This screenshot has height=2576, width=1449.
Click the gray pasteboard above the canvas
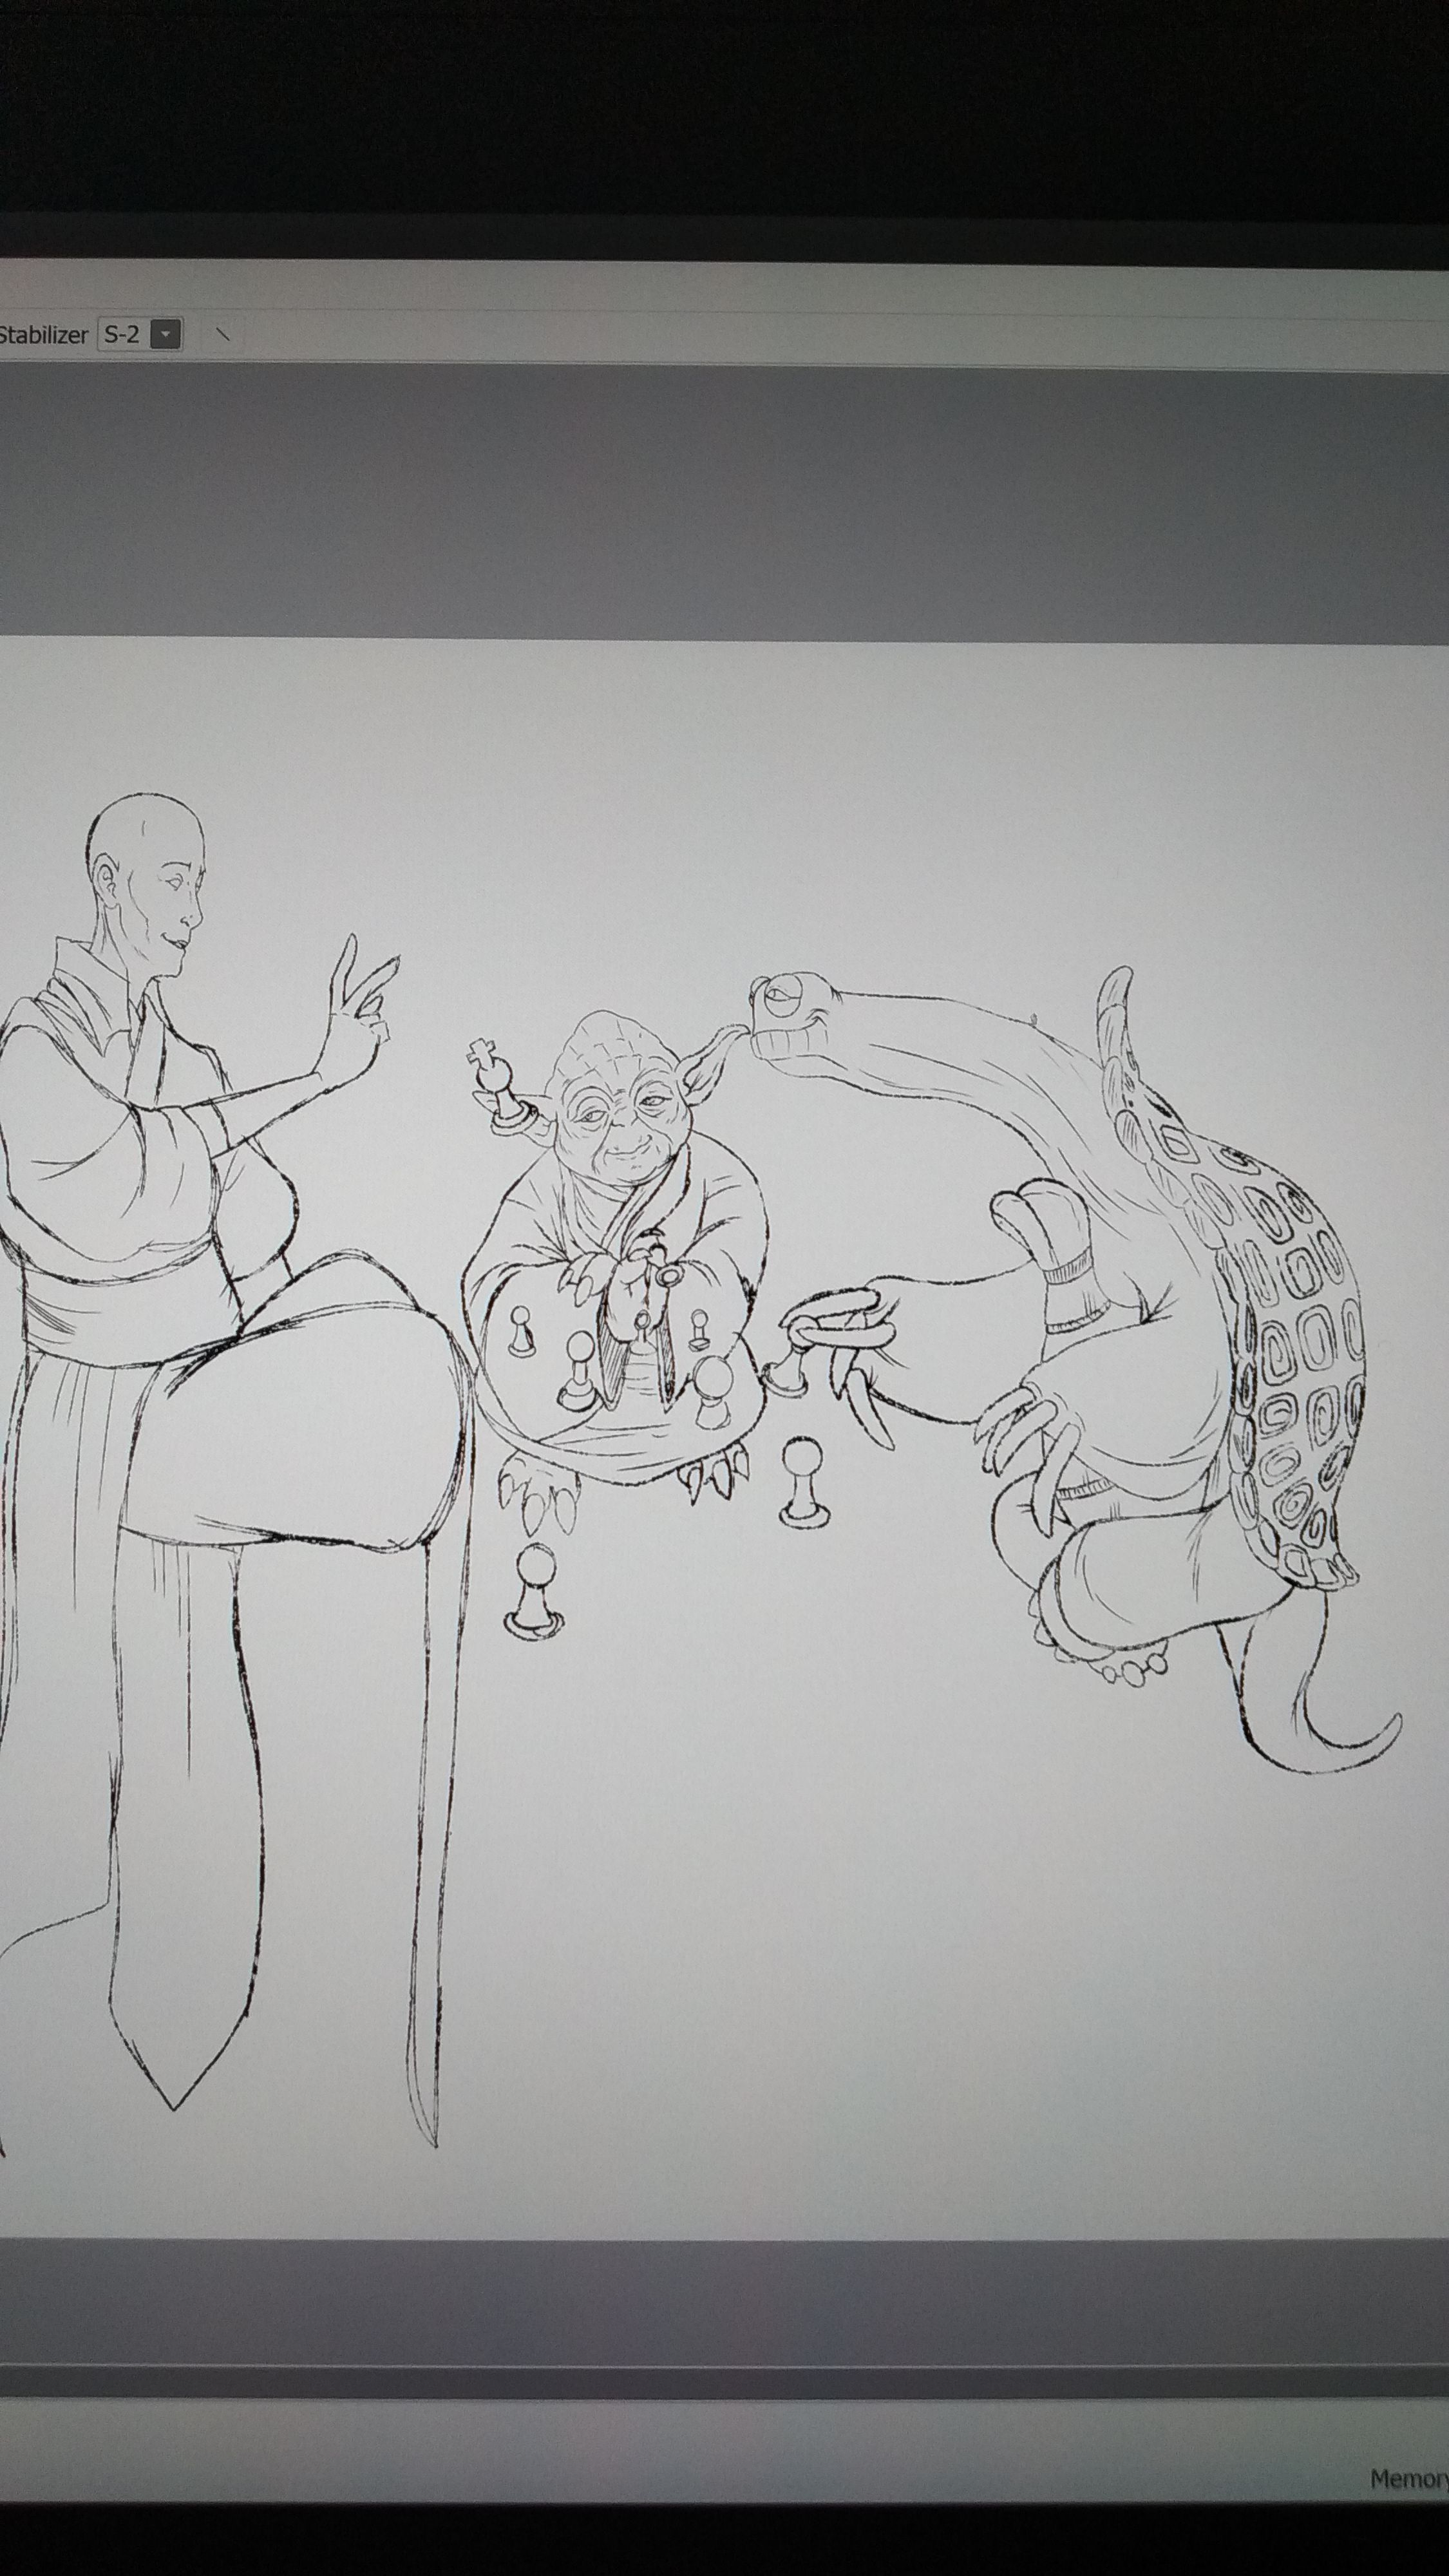(724, 500)
